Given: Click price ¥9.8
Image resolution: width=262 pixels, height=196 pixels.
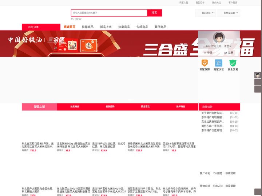Looking at the screenshot, I should tap(174, 150).
